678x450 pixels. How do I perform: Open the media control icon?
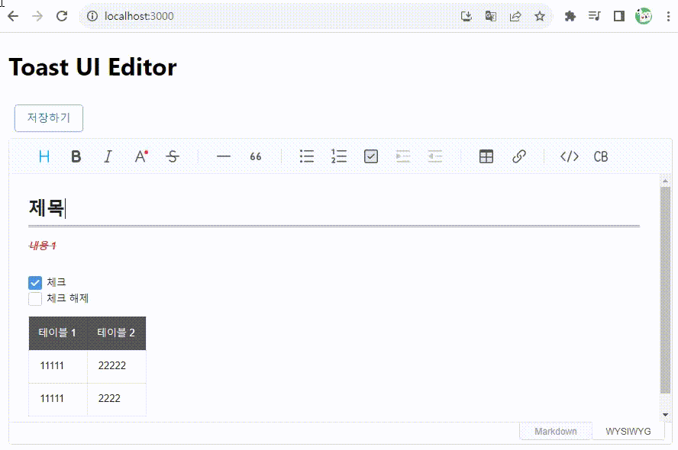click(595, 16)
